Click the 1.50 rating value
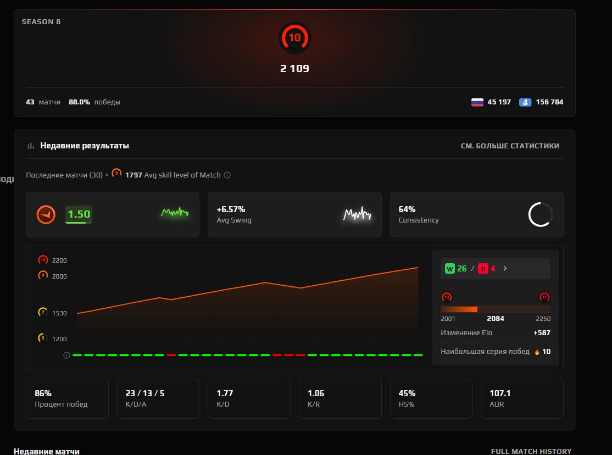Viewport: 612px width, 455px height. [79, 214]
